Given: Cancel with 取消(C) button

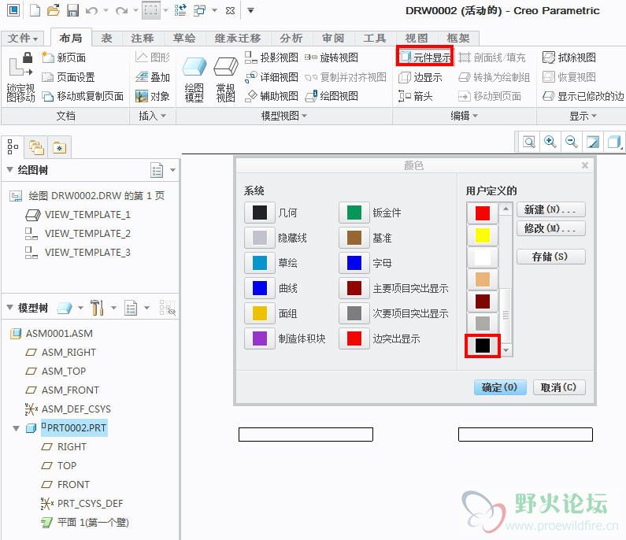Looking at the screenshot, I should pos(559,387).
